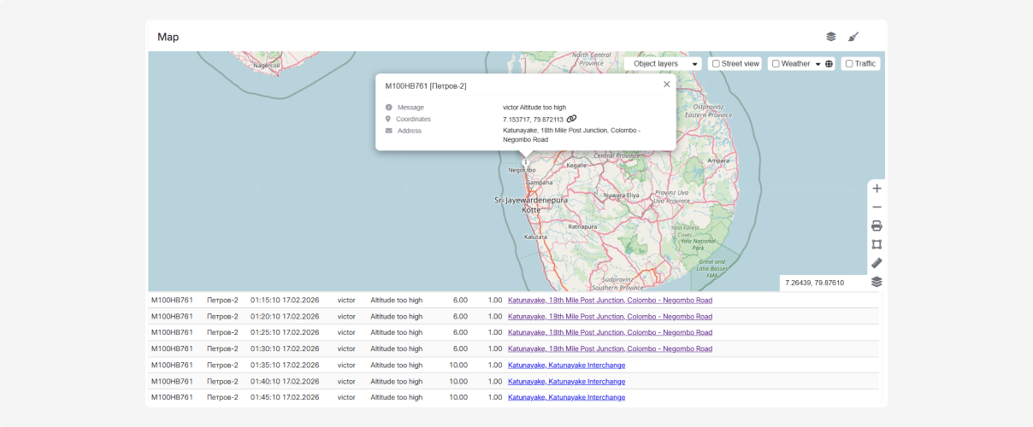Screen dimensions: 1033x427
Task: Copy coordinates link icon in the popup
Action: 571,119
